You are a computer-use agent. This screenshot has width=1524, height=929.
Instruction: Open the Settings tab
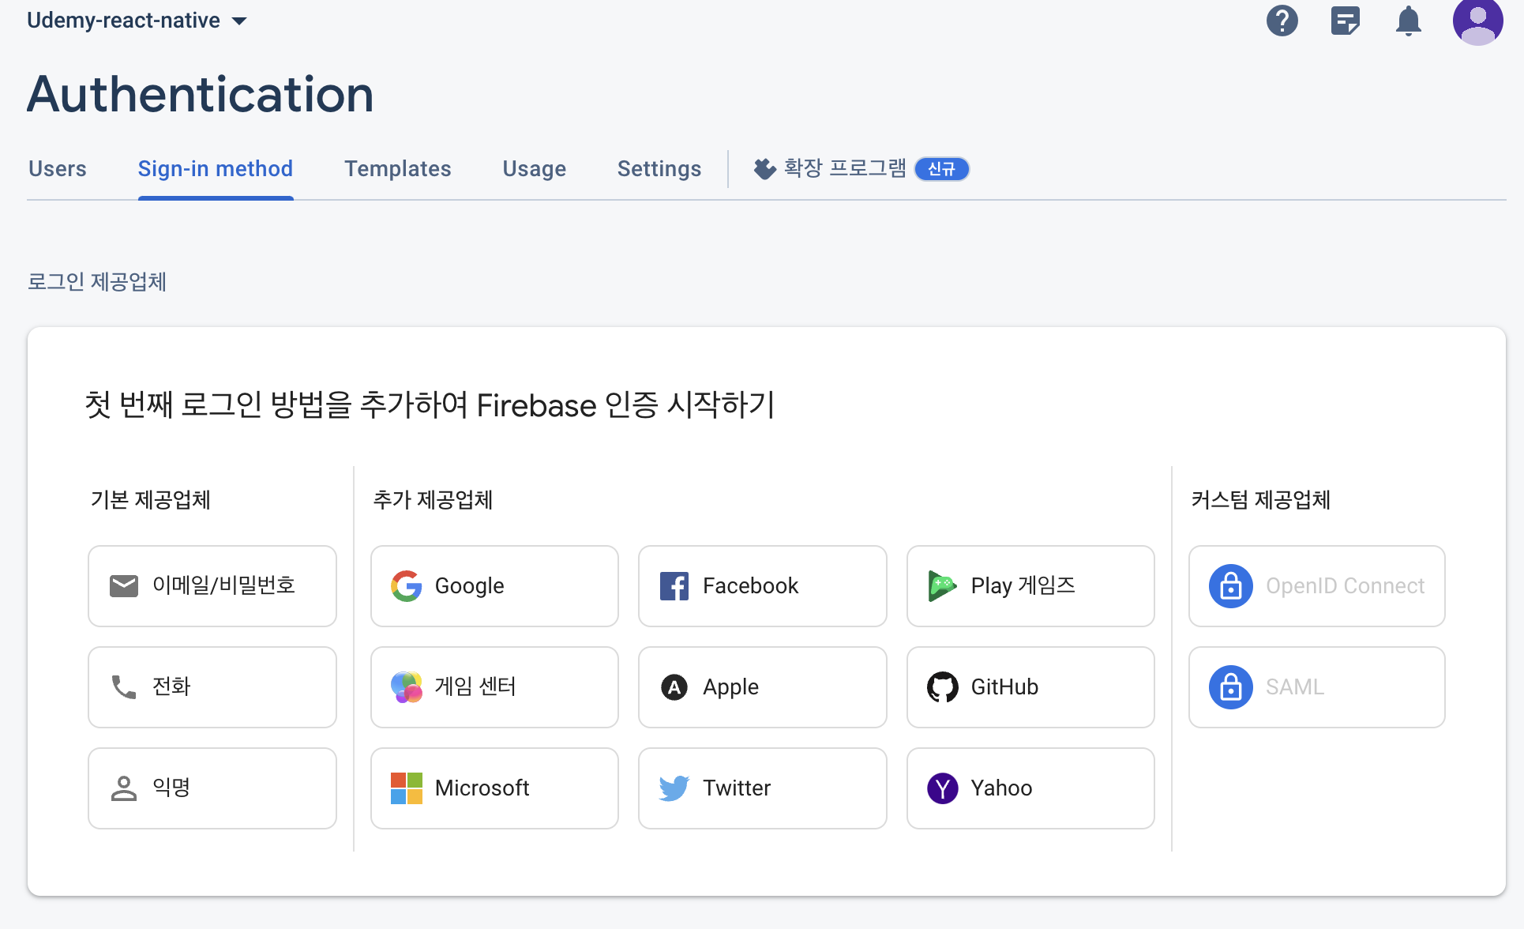click(x=659, y=169)
